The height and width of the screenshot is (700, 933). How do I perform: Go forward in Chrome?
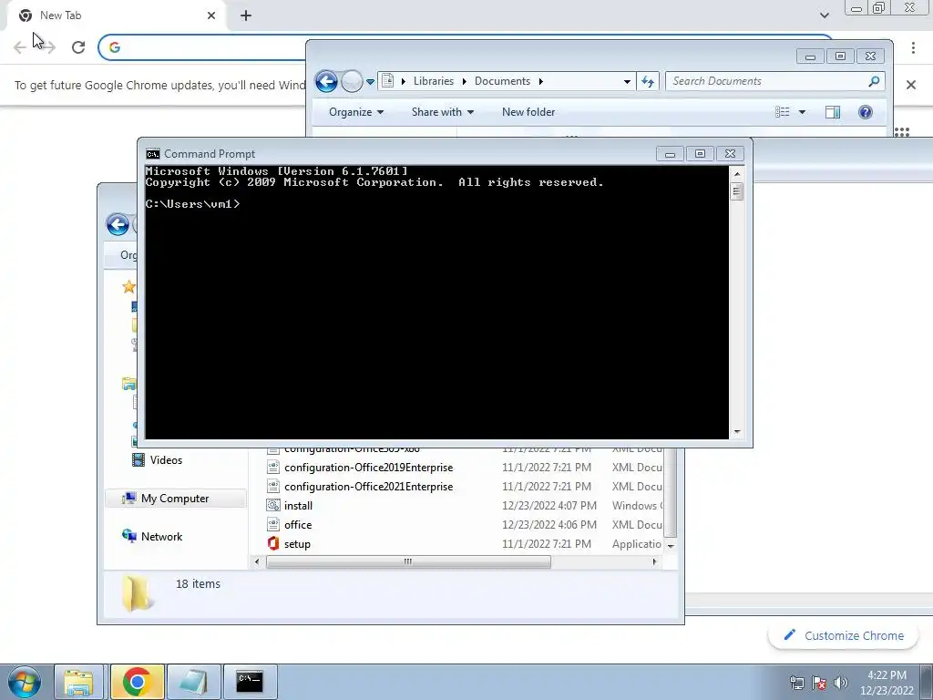click(49, 47)
